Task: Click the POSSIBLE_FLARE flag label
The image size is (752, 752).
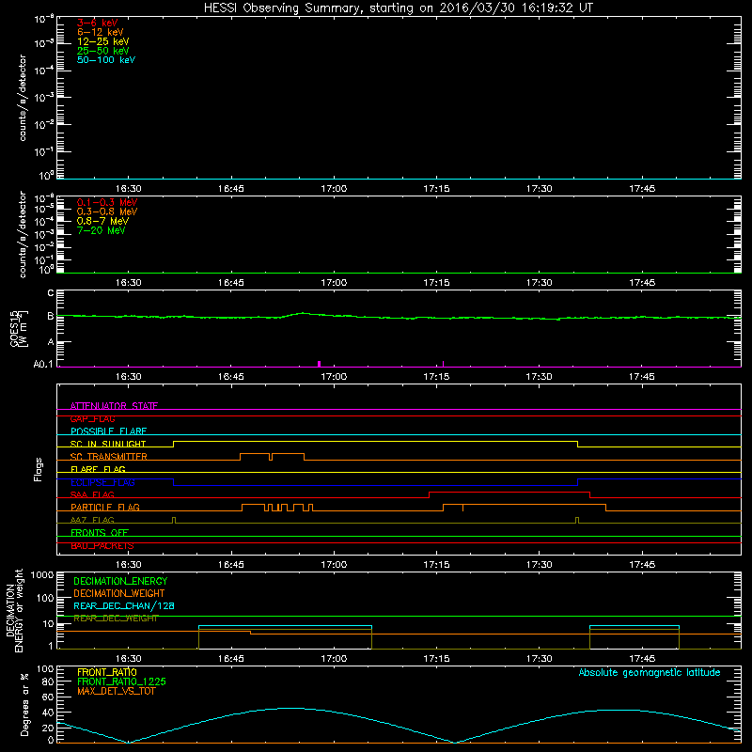Action: (108, 431)
